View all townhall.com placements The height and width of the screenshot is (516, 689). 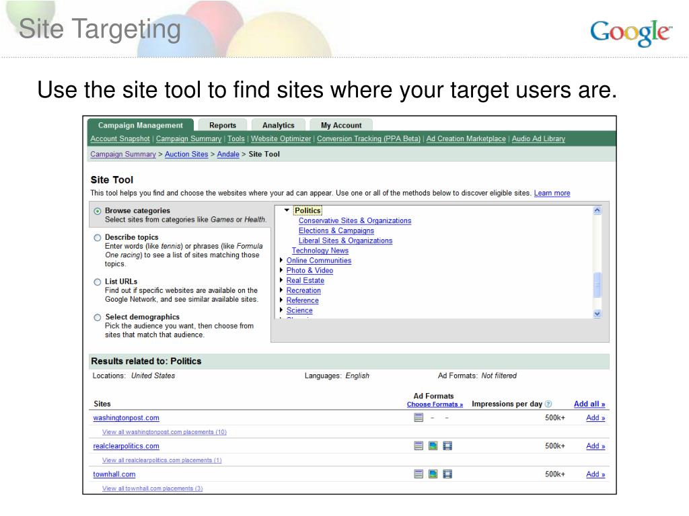click(153, 488)
